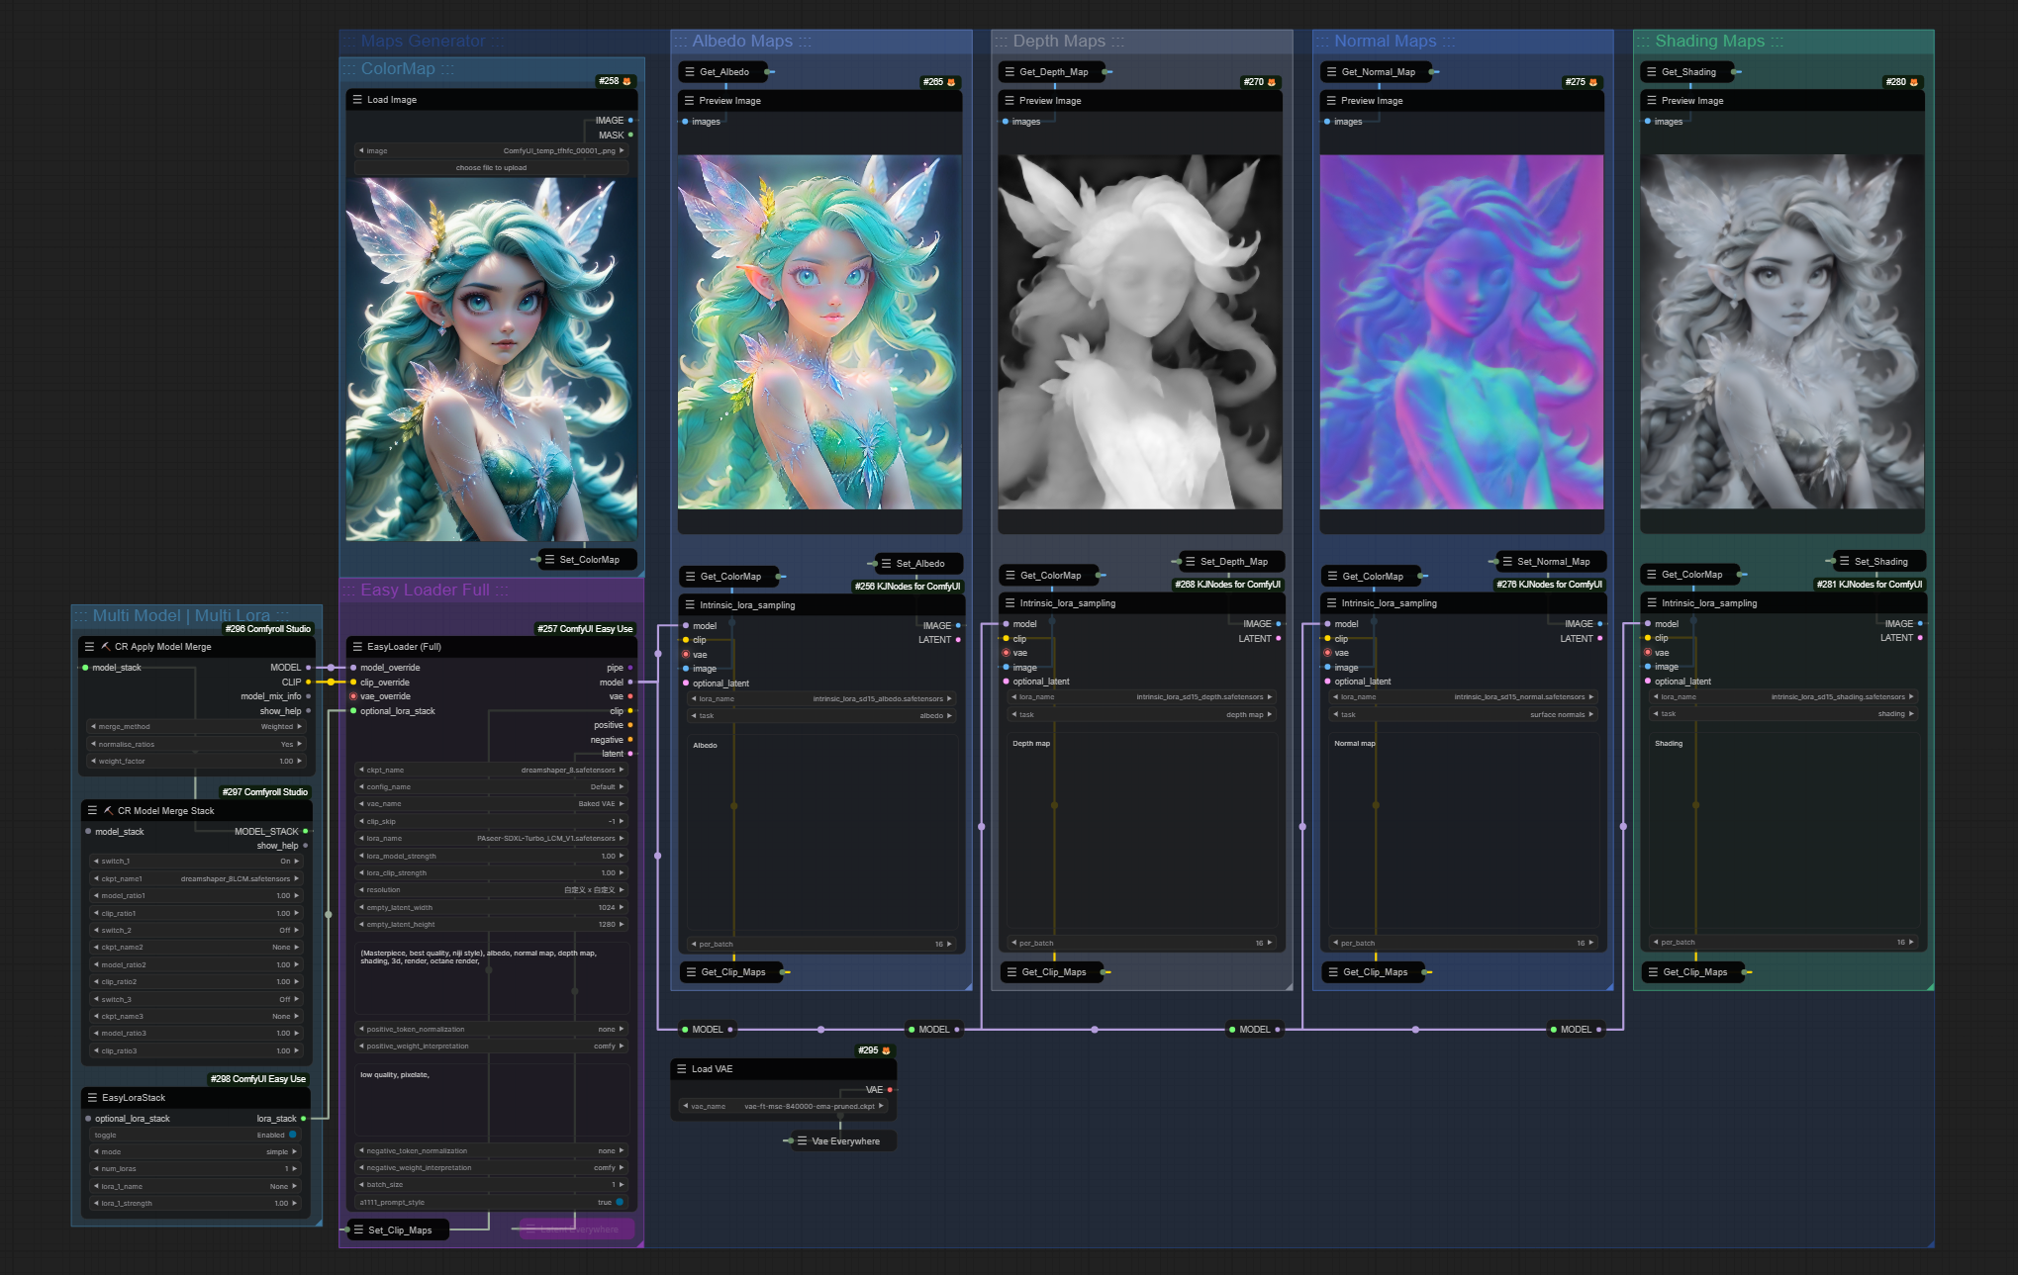Image resolution: width=2018 pixels, height=1275 pixels.
Task: Toggle the EasyLoraStack Enabled switch
Action: (293, 1136)
